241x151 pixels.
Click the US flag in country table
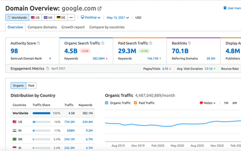(14, 122)
